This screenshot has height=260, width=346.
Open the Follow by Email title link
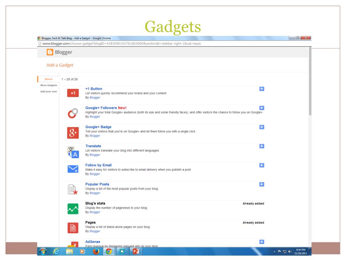tap(98, 165)
